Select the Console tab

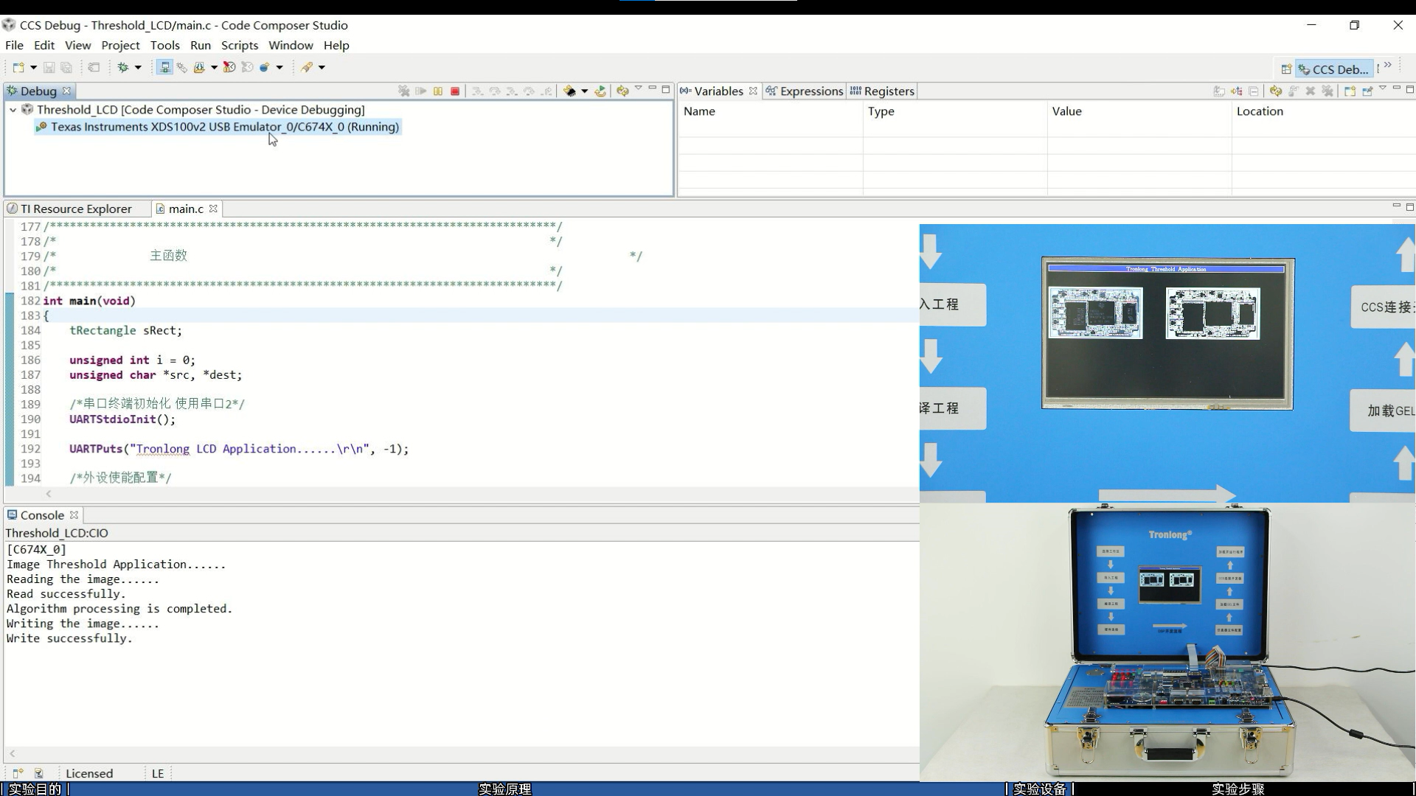[42, 515]
